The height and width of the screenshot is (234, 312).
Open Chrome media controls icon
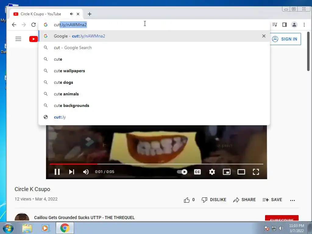tap(275, 25)
